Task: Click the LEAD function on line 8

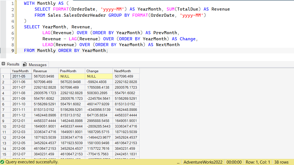Action: tap(48, 45)
